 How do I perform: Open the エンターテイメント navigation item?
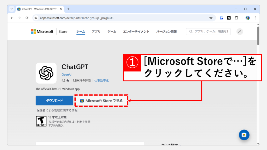coord(136,32)
